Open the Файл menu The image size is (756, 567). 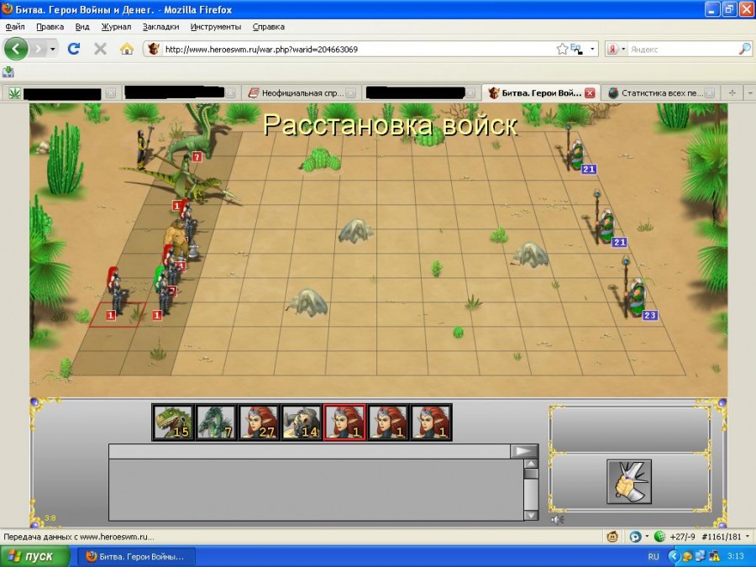coord(15,27)
